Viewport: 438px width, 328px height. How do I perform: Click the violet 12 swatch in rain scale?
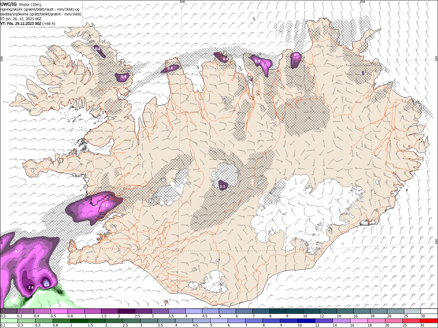324,321
